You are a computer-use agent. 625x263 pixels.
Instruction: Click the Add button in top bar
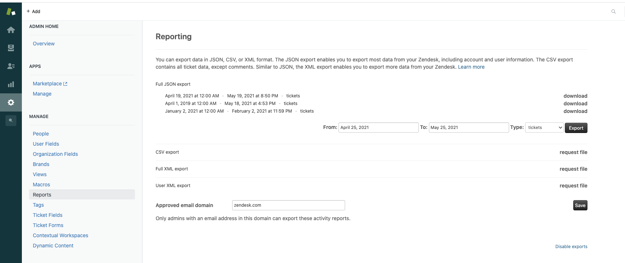33,12
